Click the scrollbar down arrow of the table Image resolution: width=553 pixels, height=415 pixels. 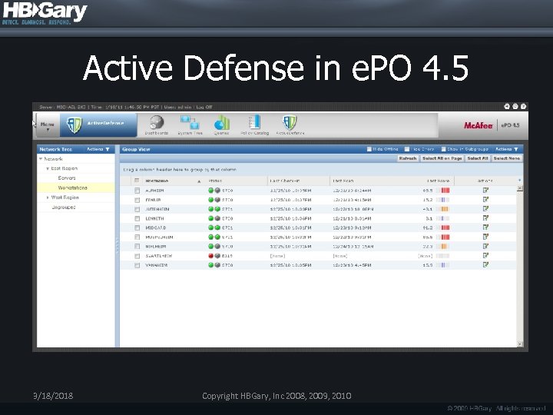[x=519, y=344]
